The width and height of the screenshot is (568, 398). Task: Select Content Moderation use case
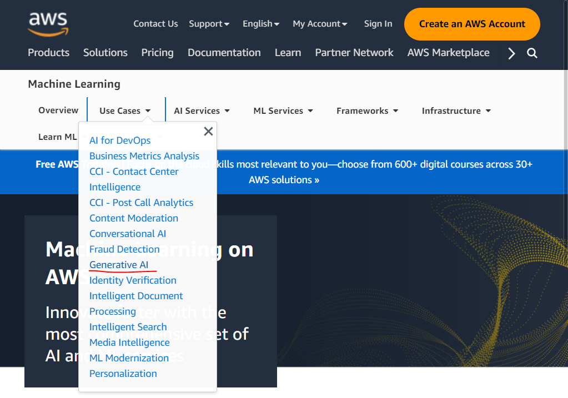pos(134,218)
